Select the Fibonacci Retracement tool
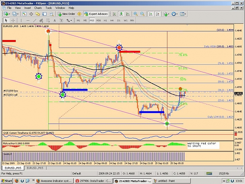This screenshot has width=245, height=184. click(48, 20)
